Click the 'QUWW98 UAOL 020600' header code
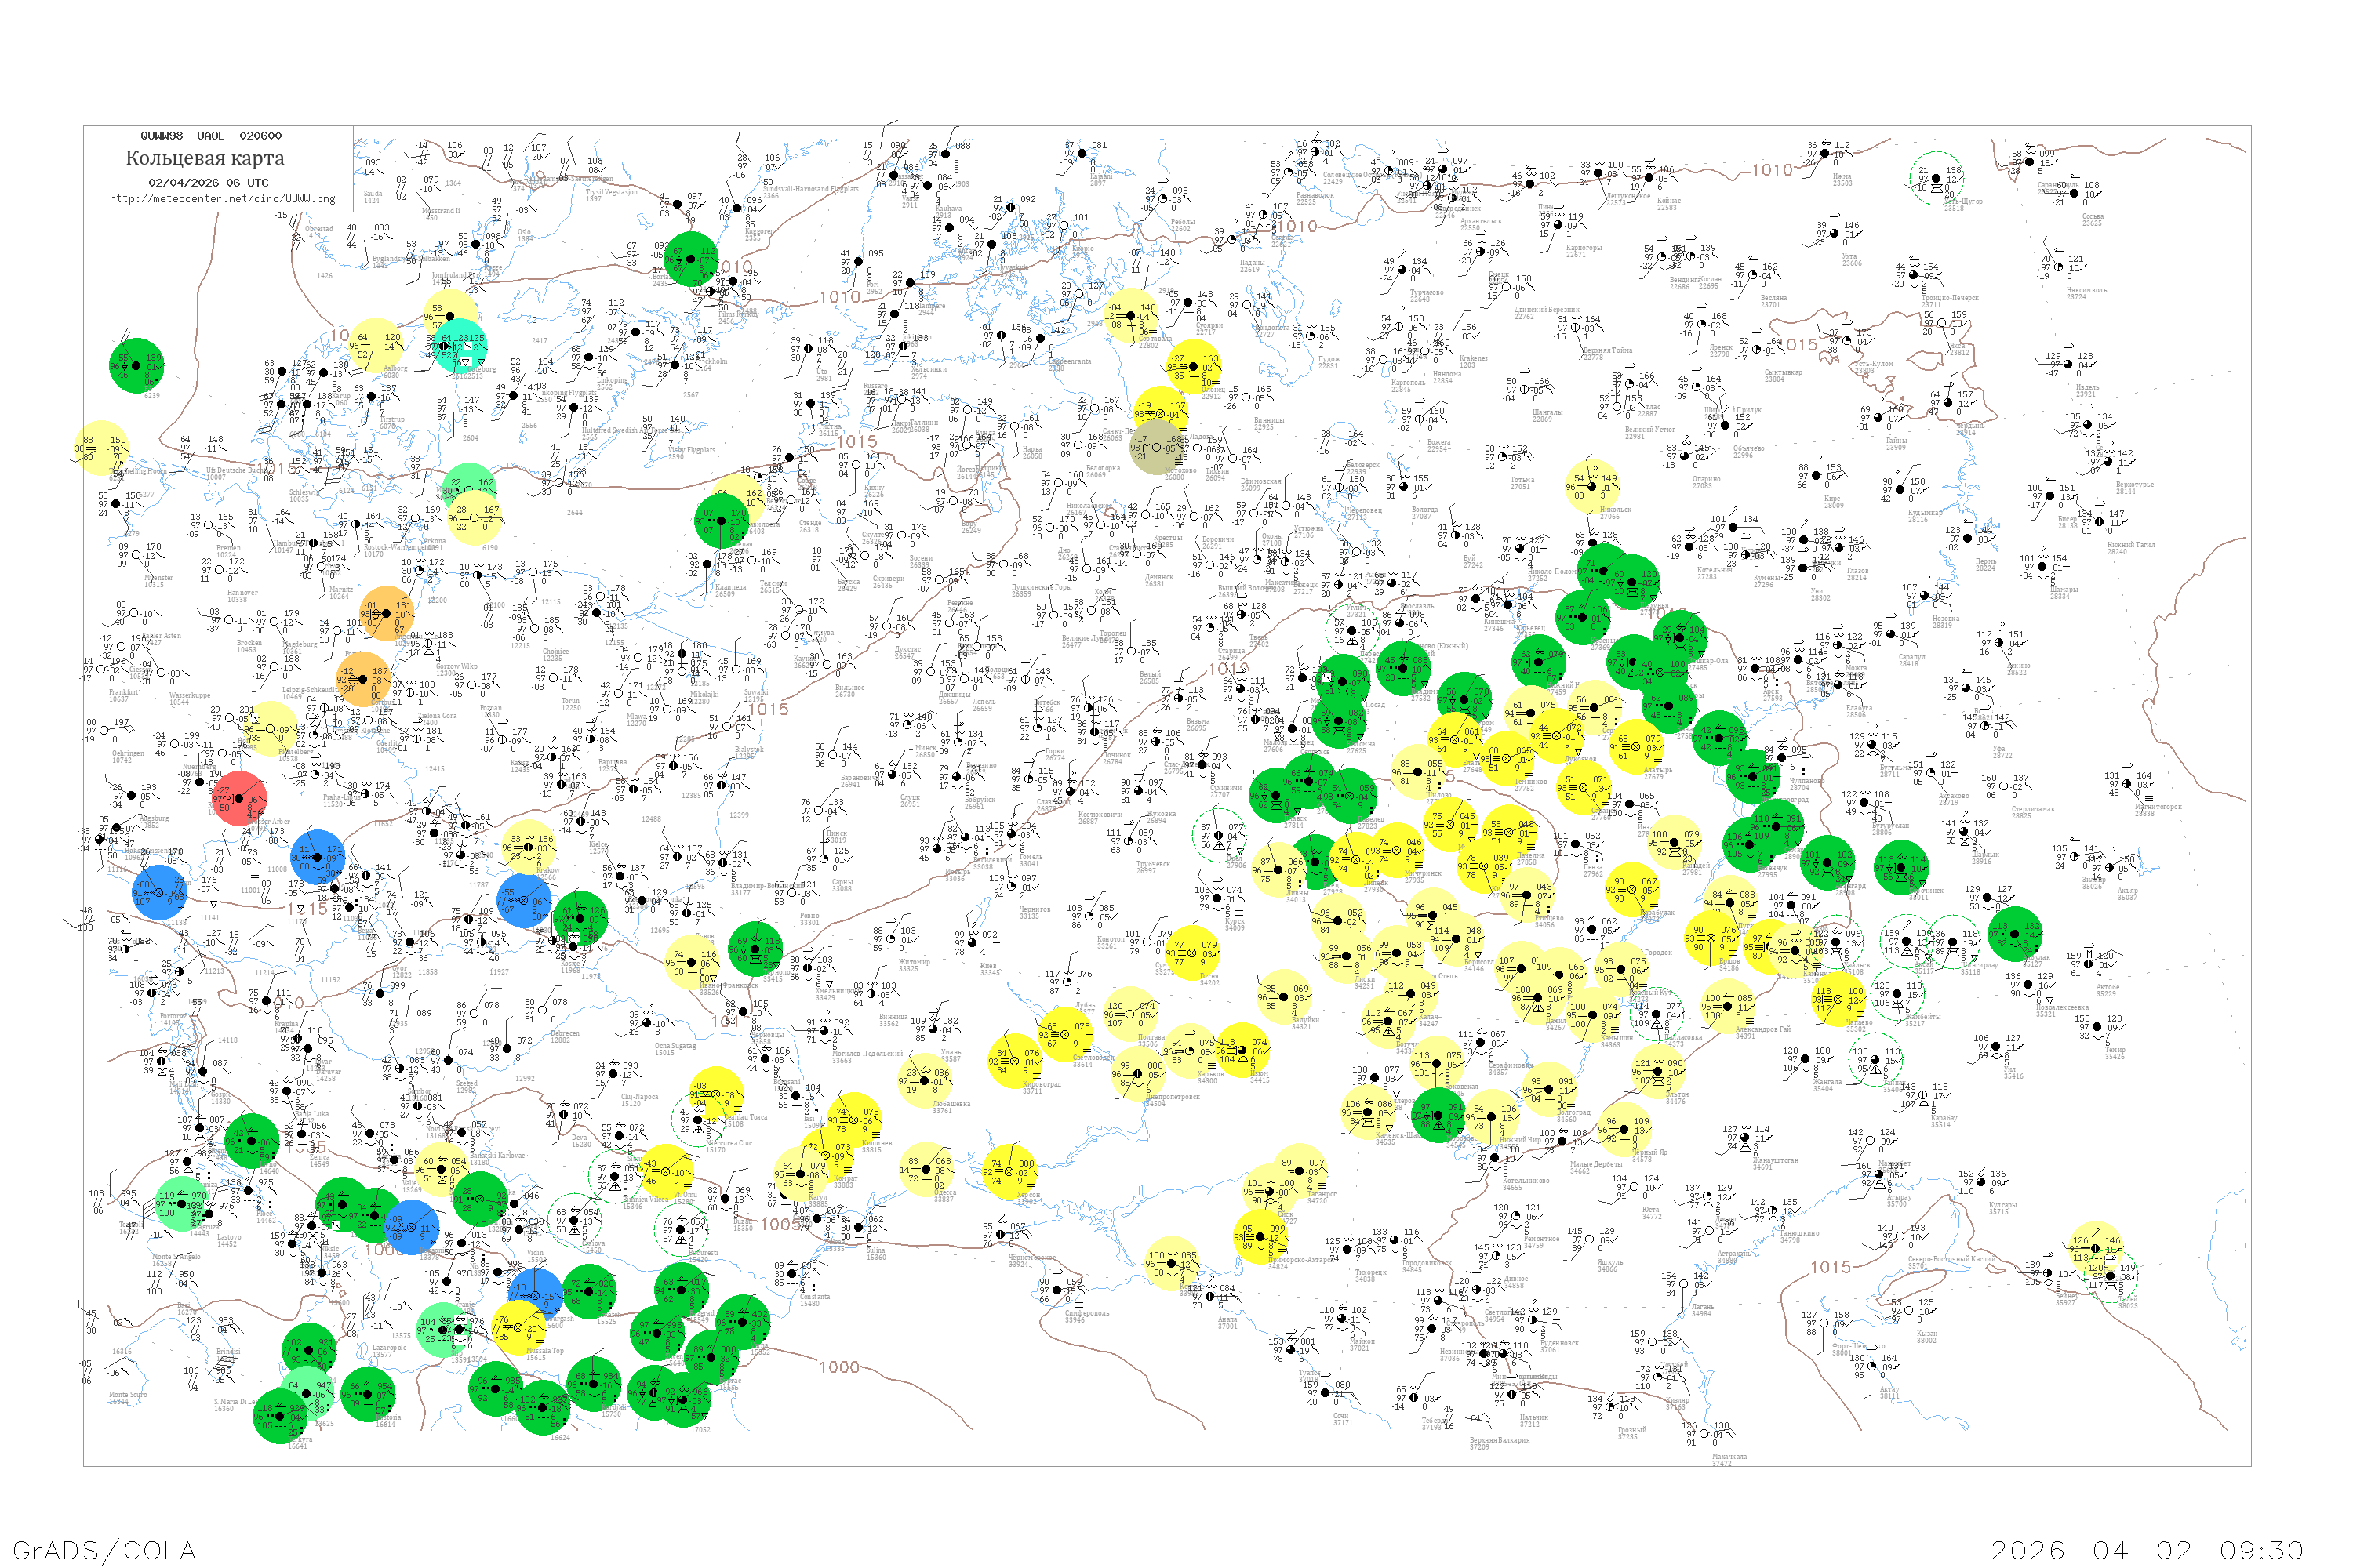Image resolution: width=2353 pixels, height=1568 pixels. pos(210,135)
